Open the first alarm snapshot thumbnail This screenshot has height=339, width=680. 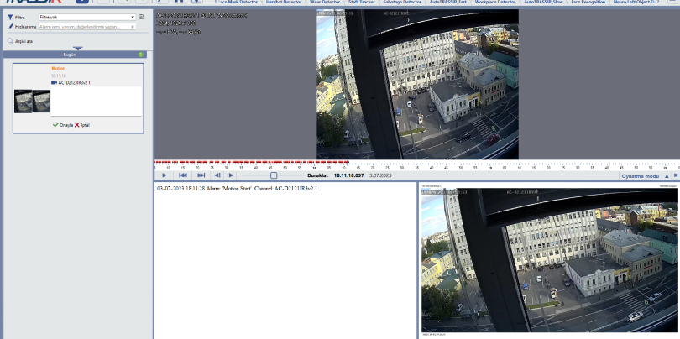point(23,102)
